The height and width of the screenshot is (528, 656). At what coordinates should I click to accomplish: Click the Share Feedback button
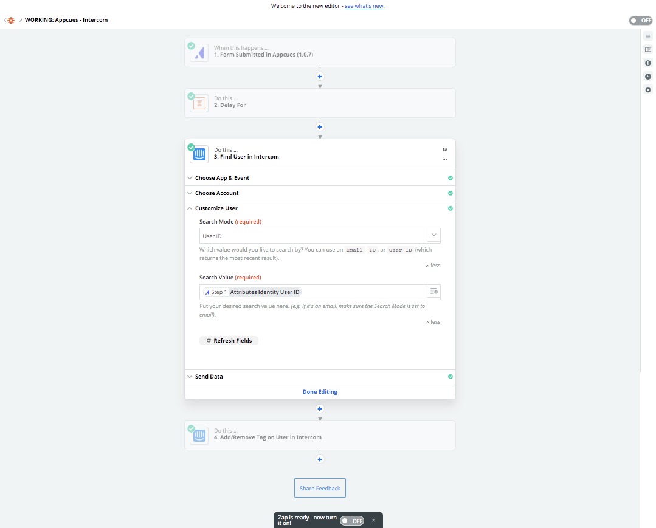click(x=320, y=488)
